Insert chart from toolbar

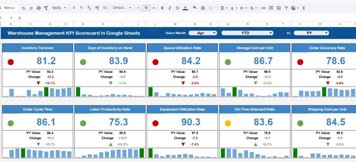pos(279,8)
